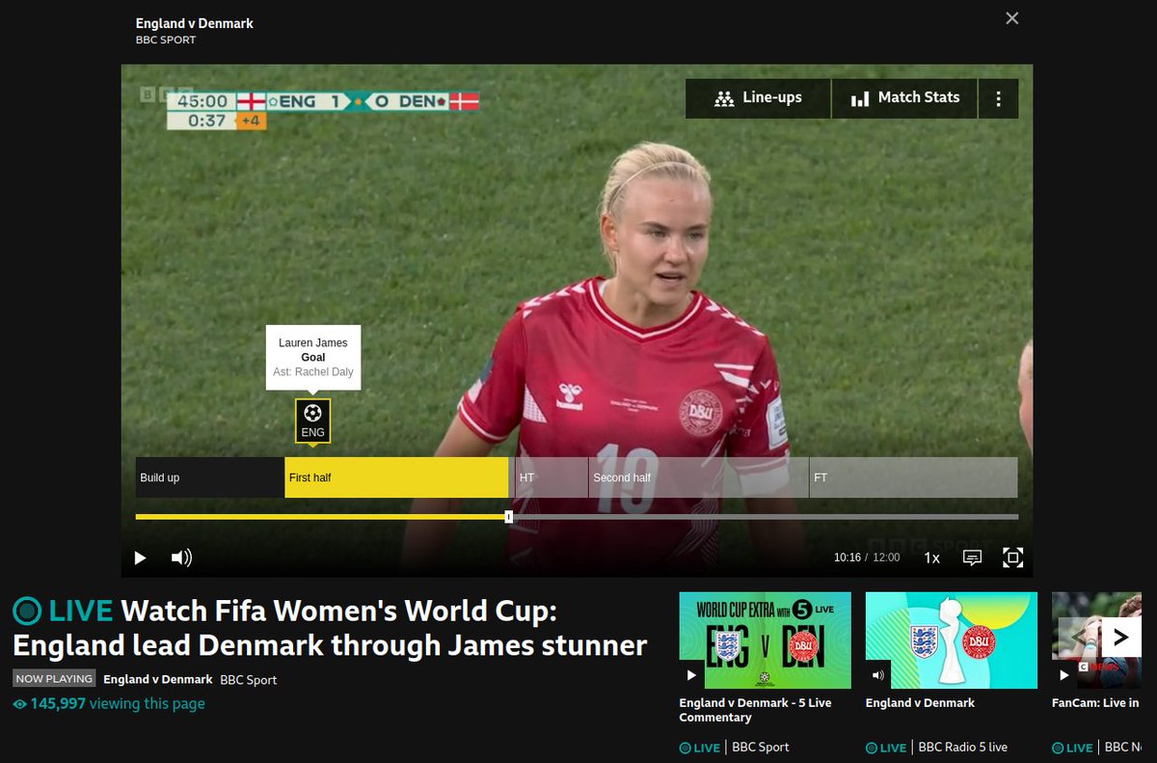Open the three-dot more options menu
1157x763 pixels.
(999, 98)
